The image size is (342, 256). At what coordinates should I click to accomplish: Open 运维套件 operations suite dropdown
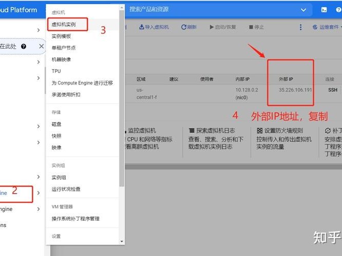(327, 27)
